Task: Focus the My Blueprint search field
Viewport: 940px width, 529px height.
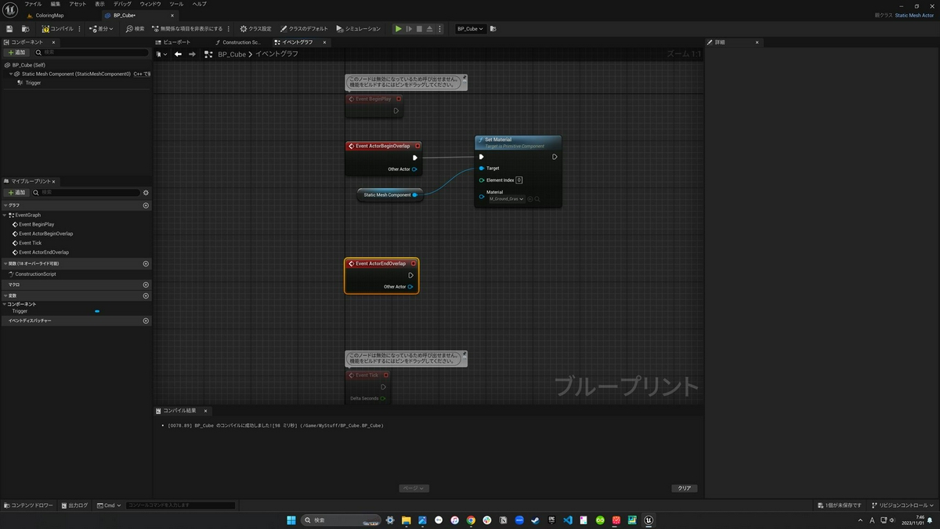Action: [x=86, y=192]
